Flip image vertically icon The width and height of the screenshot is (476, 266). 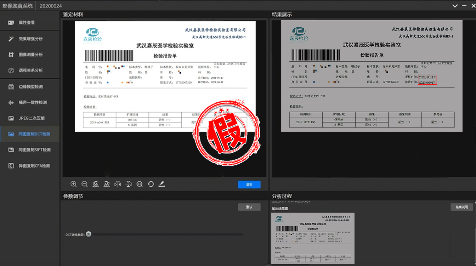click(129, 184)
